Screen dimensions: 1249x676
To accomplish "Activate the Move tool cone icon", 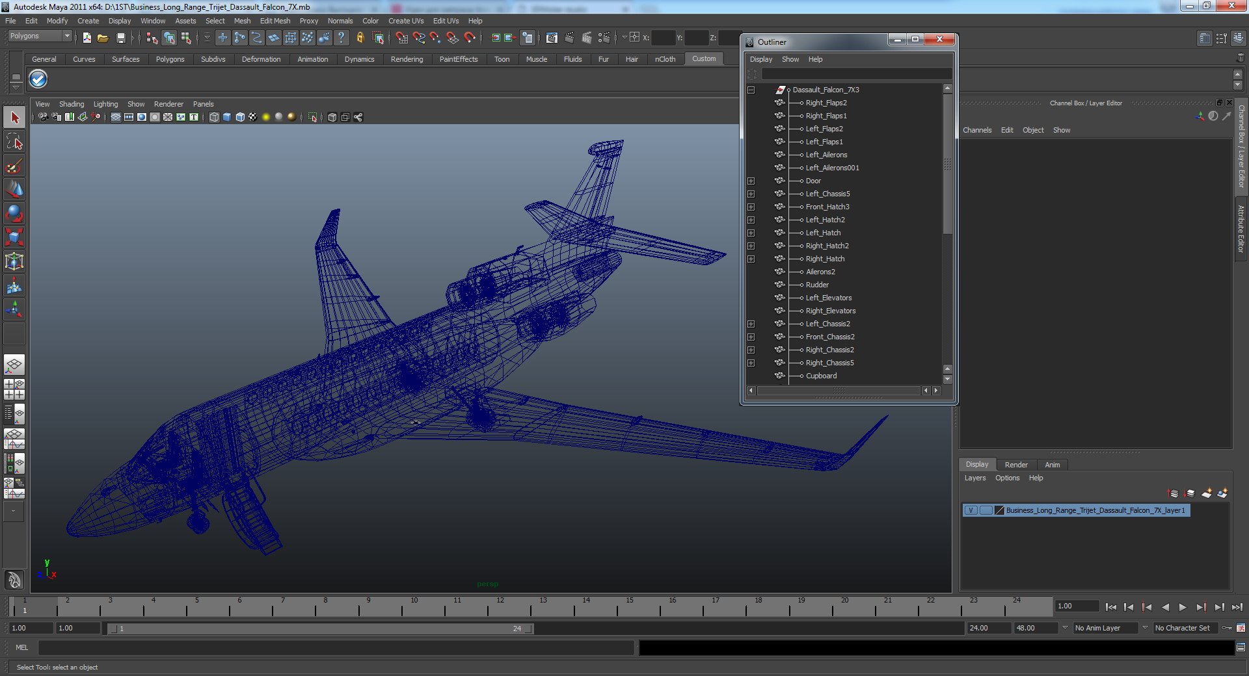I will tap(14, 189).
